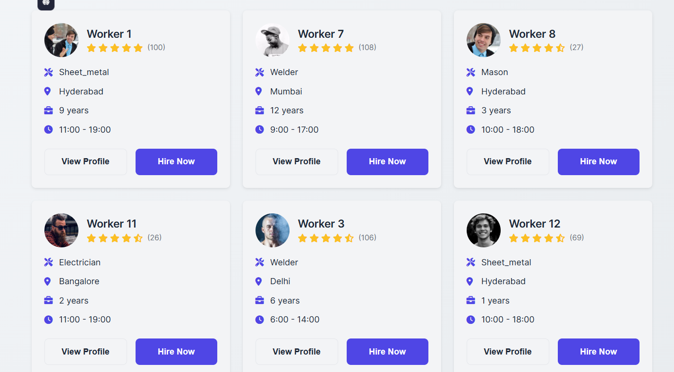Hire Worker 12 now

598,352
